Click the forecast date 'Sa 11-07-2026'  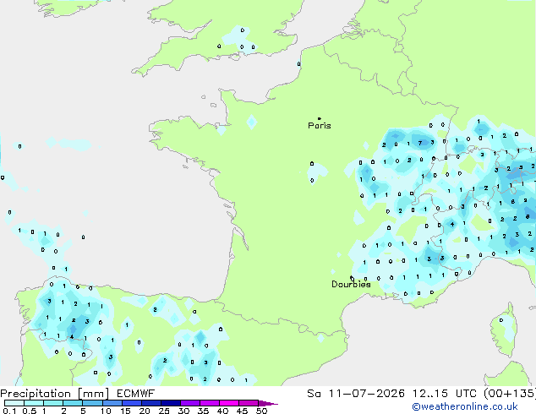(x=356, y=394)
